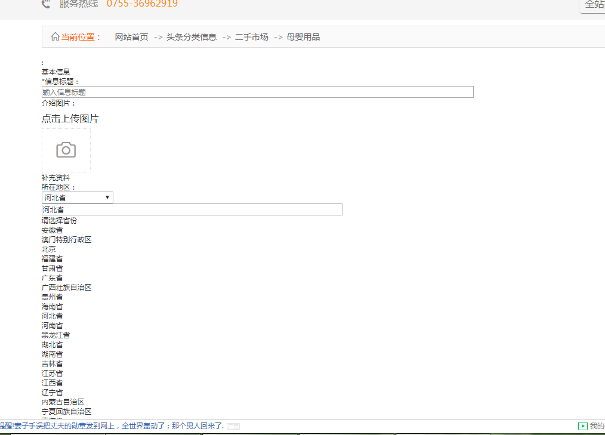
Task: Click the home icon in breadcrumb
Action: coord(55,37)
